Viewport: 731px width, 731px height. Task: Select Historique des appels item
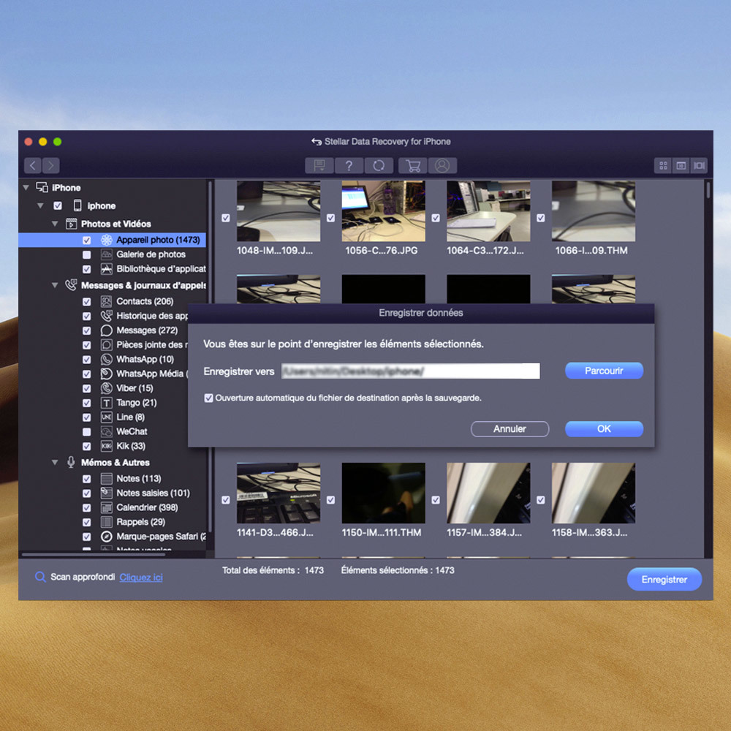click(x=152, y=316)
